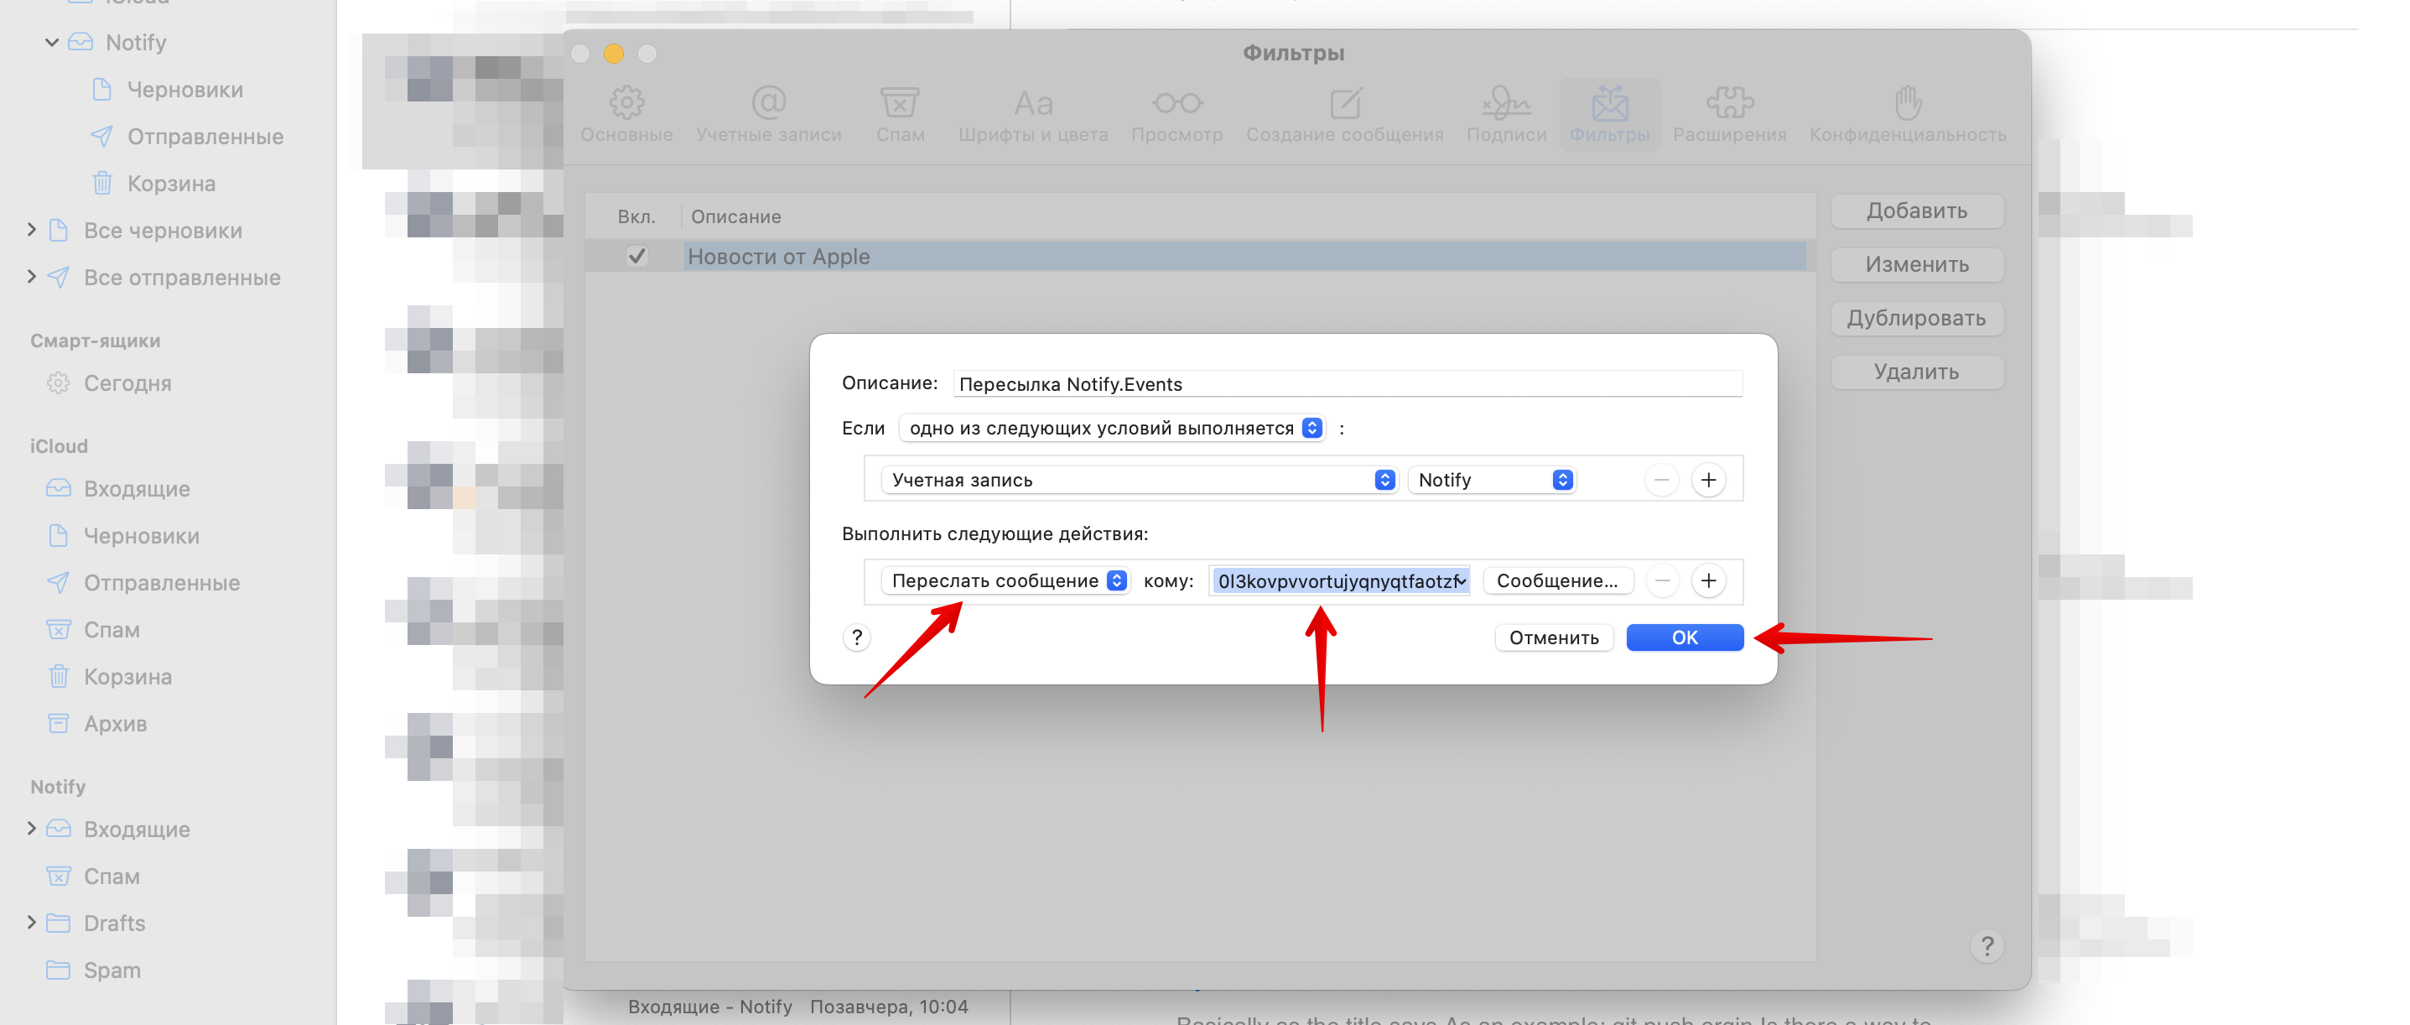Open the Drafts folder under Notify
Viewport: 2410px width, 1025px height.
tap(114, 923)
